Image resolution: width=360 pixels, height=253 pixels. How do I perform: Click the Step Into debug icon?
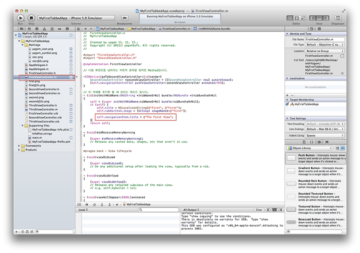tap(102, 204)
